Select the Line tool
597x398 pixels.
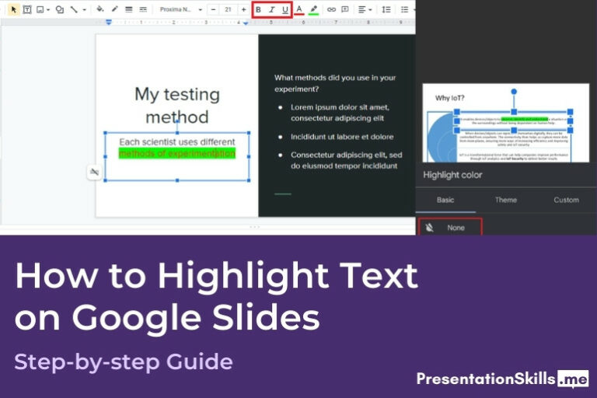coord(74,9)
